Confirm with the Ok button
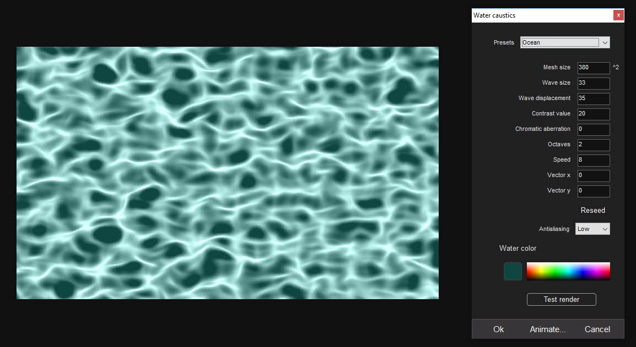This screenshot has width=636, height=347. point(498,329)
